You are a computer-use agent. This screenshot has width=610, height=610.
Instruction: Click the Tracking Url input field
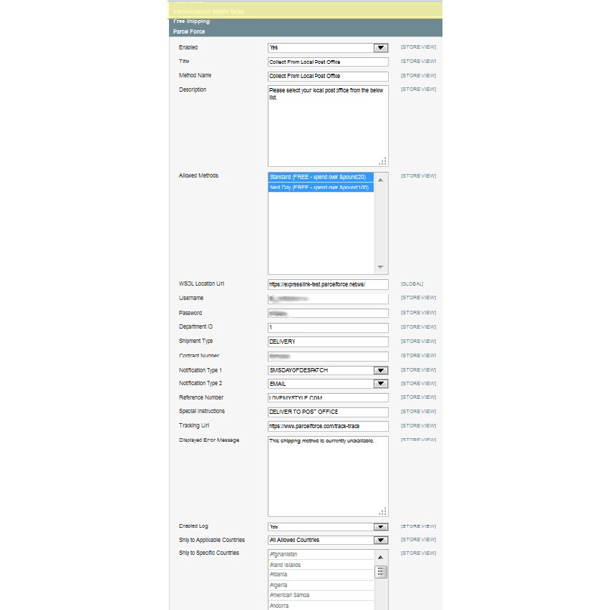pos(328,427)
